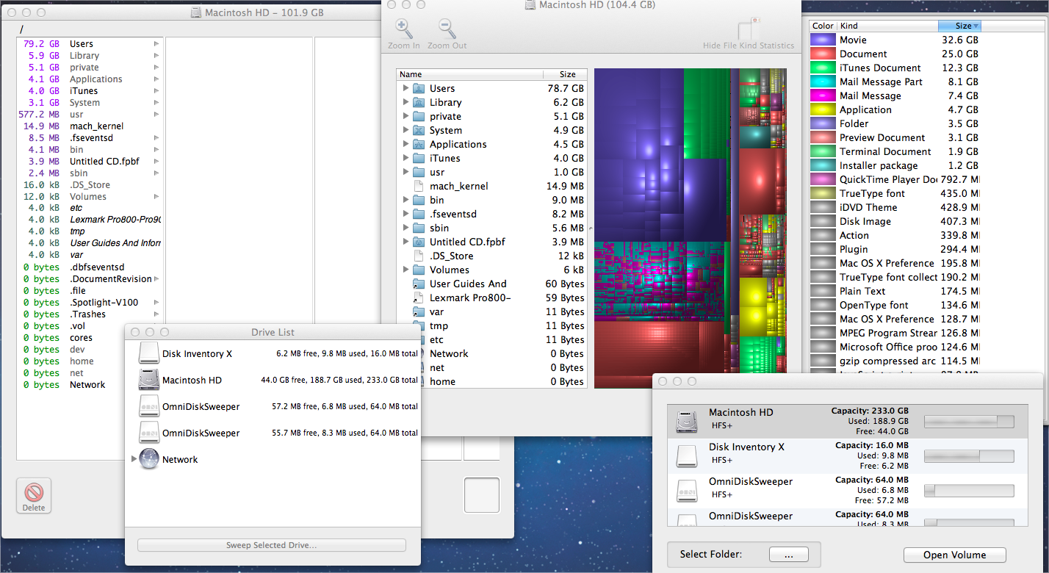Select TrueType font row in statistics list
Screen dimensions: 1049x573
click(895, 193)
